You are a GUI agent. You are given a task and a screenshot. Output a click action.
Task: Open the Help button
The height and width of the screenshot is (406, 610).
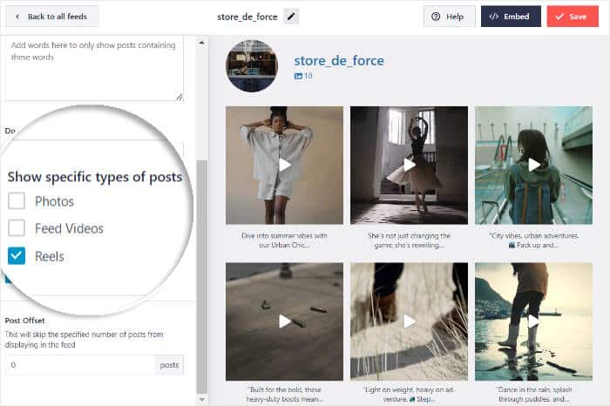coord(449,17)
